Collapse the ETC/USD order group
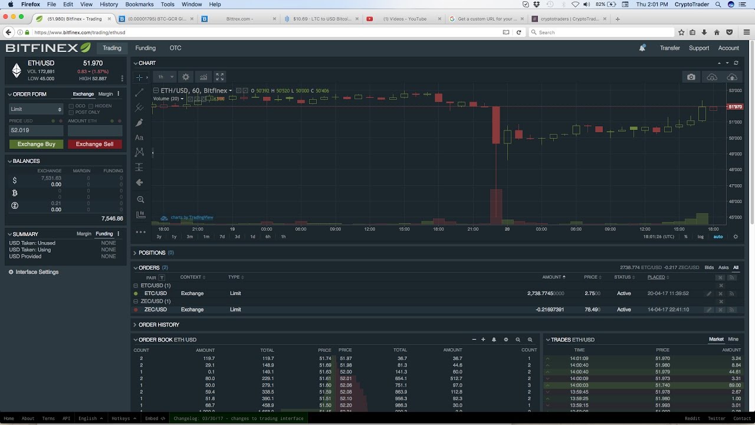The image size is (755, 425). point(136,286)
